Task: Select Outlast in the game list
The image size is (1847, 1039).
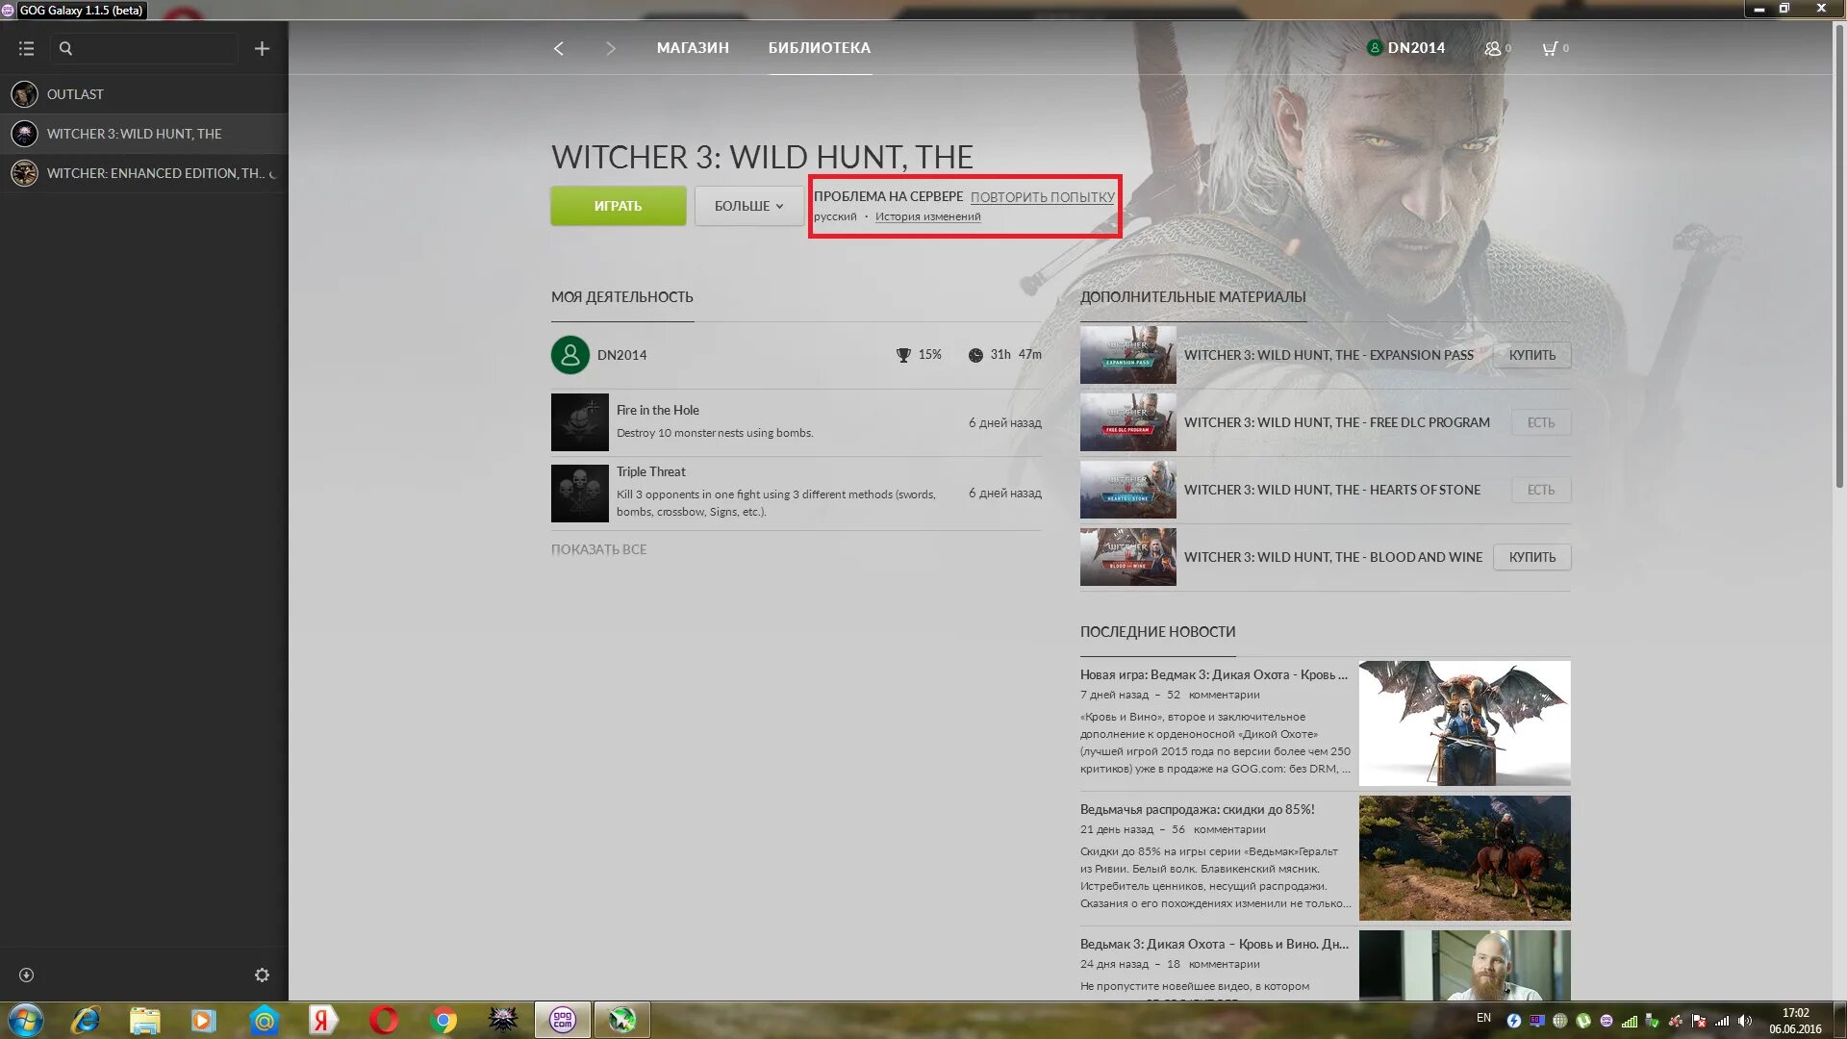Action: coord(75,94)
